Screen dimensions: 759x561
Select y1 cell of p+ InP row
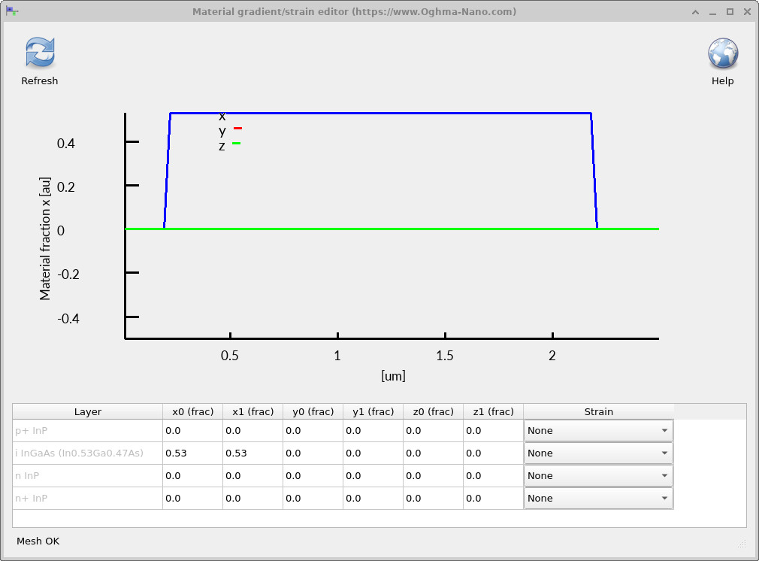coord(373,431)
